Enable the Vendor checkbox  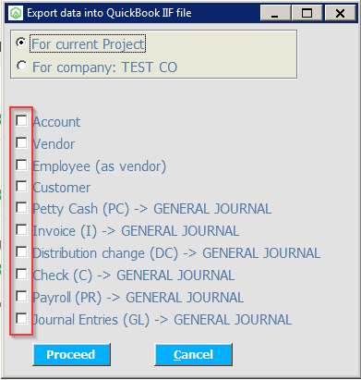[21, 142]
